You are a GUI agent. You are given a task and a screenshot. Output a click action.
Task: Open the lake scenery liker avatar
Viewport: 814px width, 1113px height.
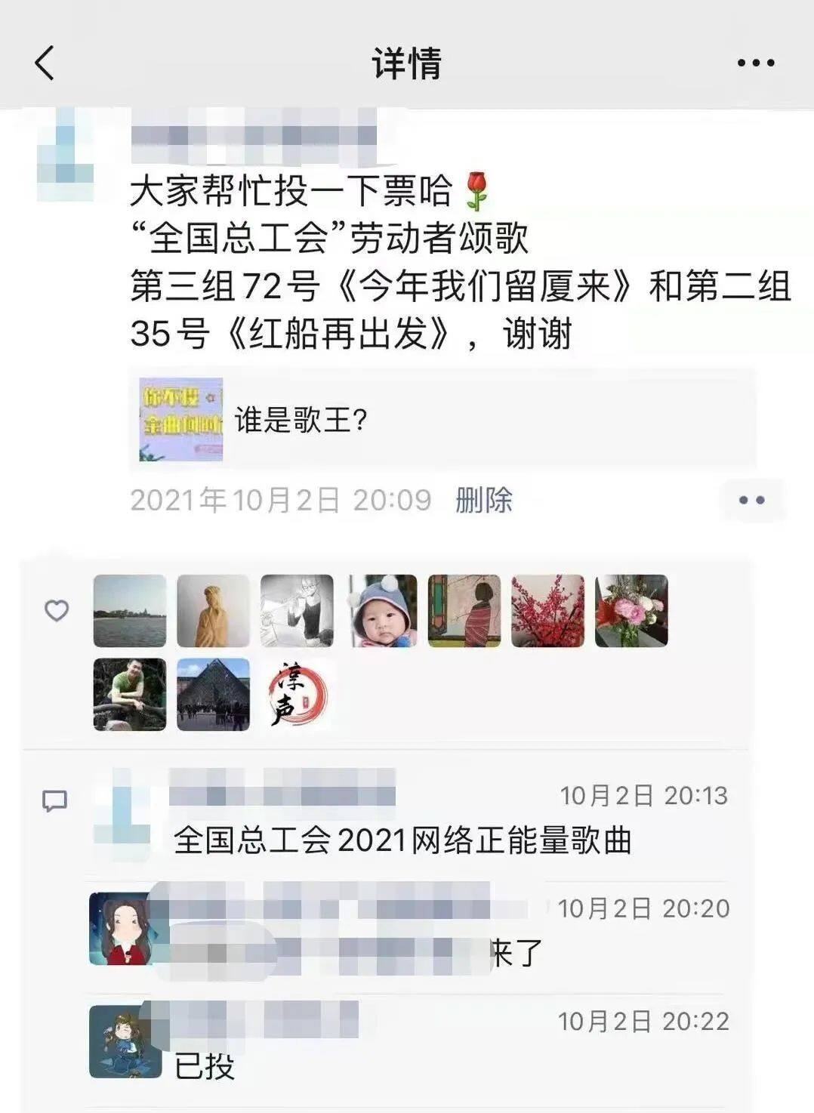tap(130, 611)
